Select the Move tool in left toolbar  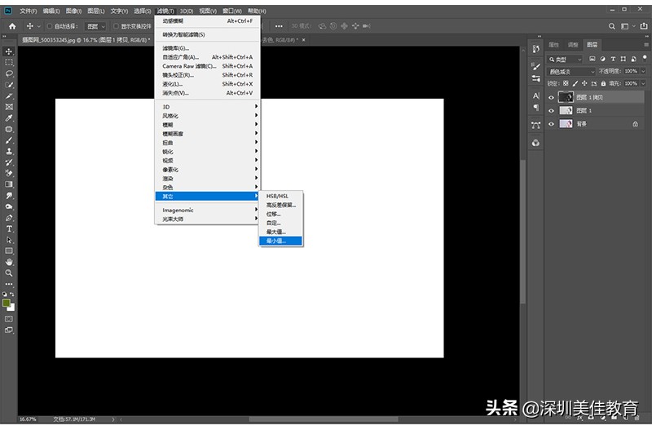9,51
